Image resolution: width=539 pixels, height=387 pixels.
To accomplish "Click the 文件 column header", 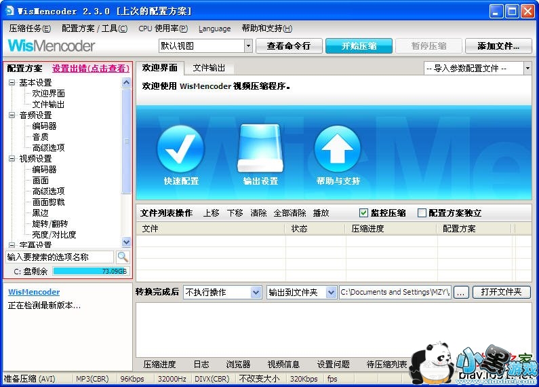I will 210,229.
